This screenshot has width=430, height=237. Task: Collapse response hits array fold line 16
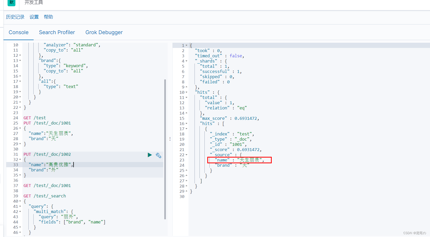point(186,123)
